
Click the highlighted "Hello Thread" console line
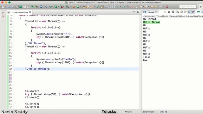point(152,22)
